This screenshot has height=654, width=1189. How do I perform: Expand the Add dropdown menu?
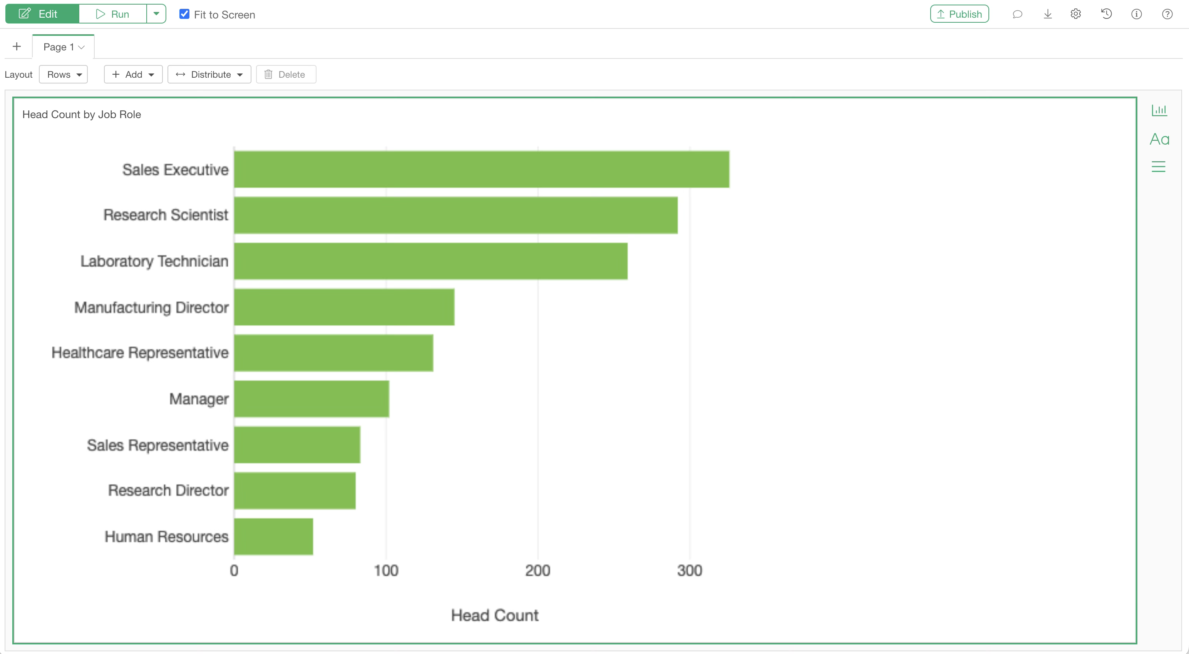click(133, 74)
